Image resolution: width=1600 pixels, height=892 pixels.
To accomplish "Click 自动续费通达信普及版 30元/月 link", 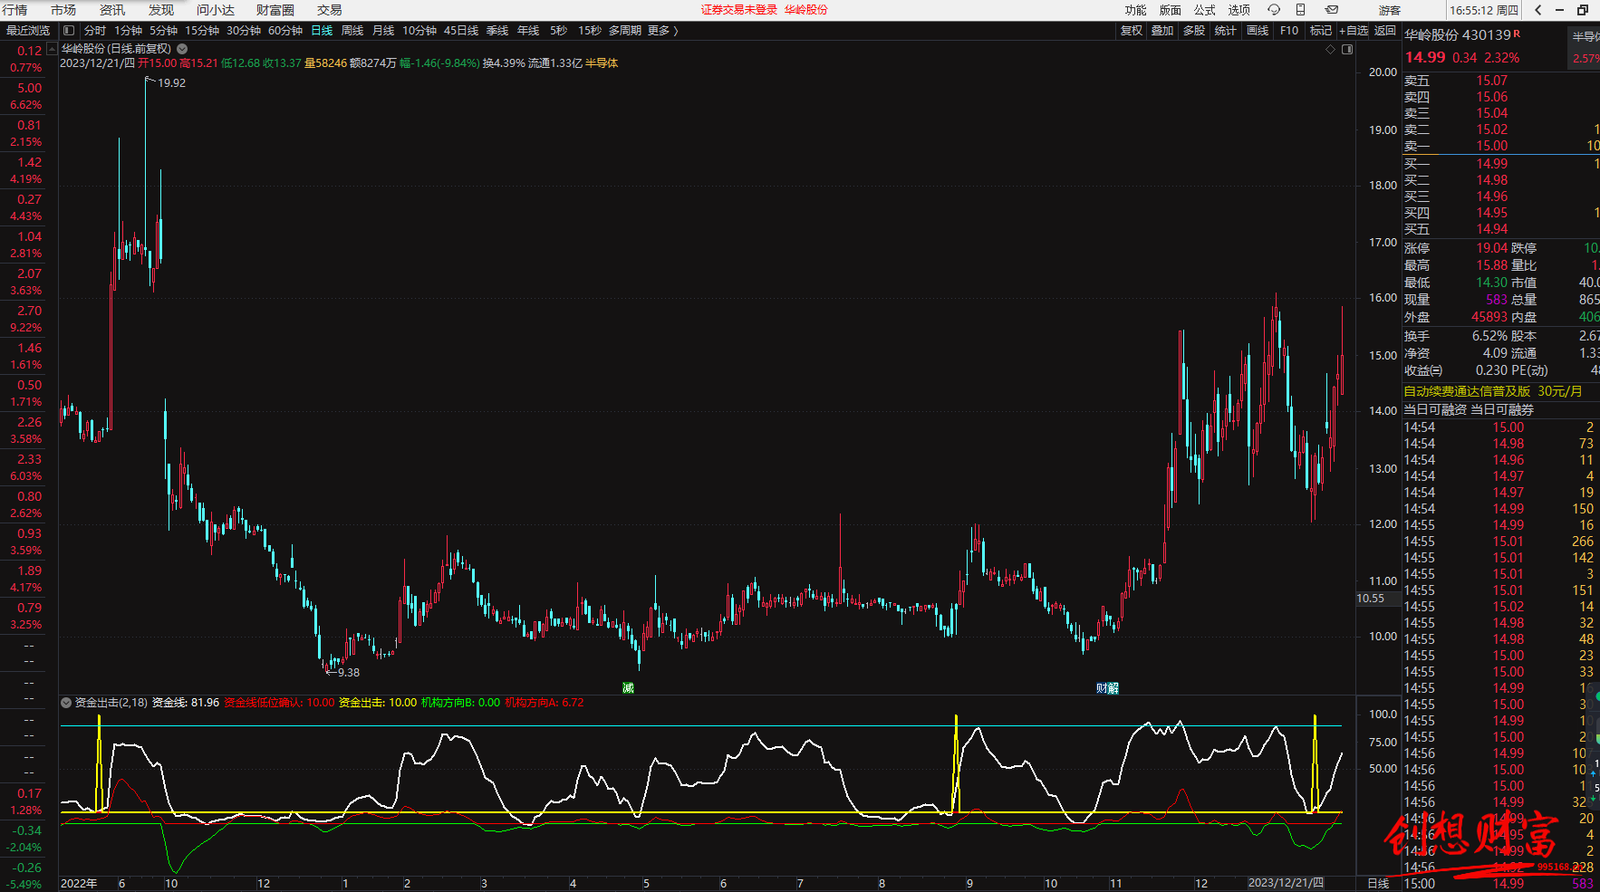I will [1493, 391].
